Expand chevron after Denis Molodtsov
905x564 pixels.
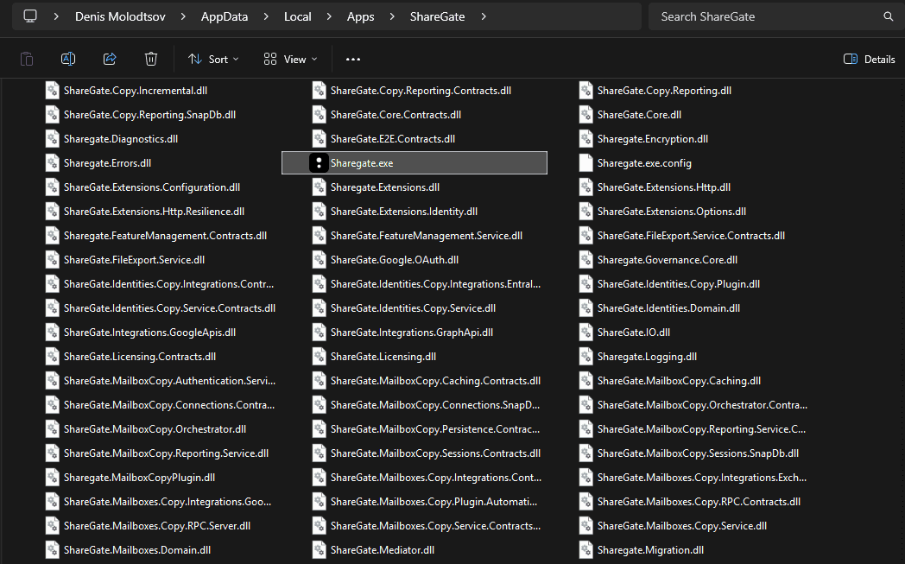click(183, 16)
